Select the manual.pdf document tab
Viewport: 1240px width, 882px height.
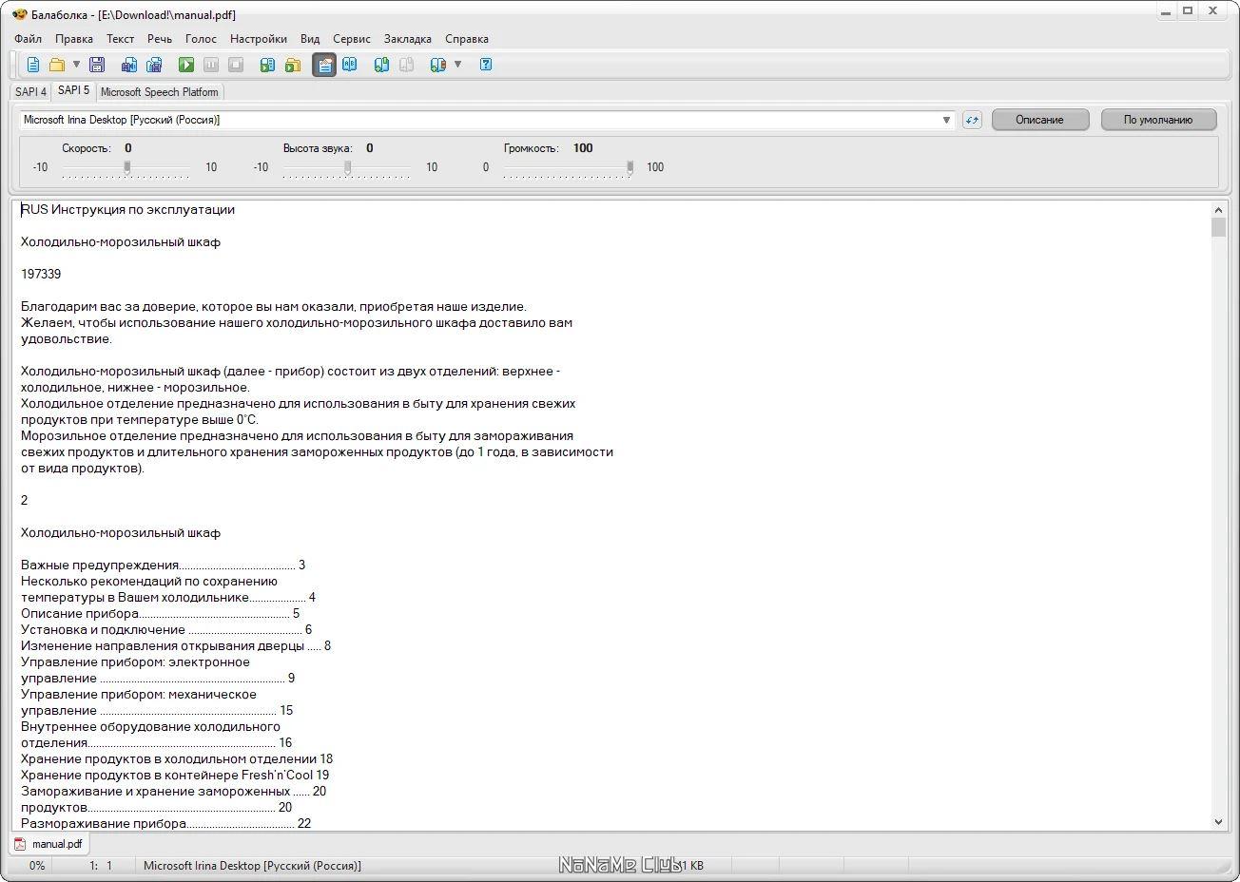49,843
